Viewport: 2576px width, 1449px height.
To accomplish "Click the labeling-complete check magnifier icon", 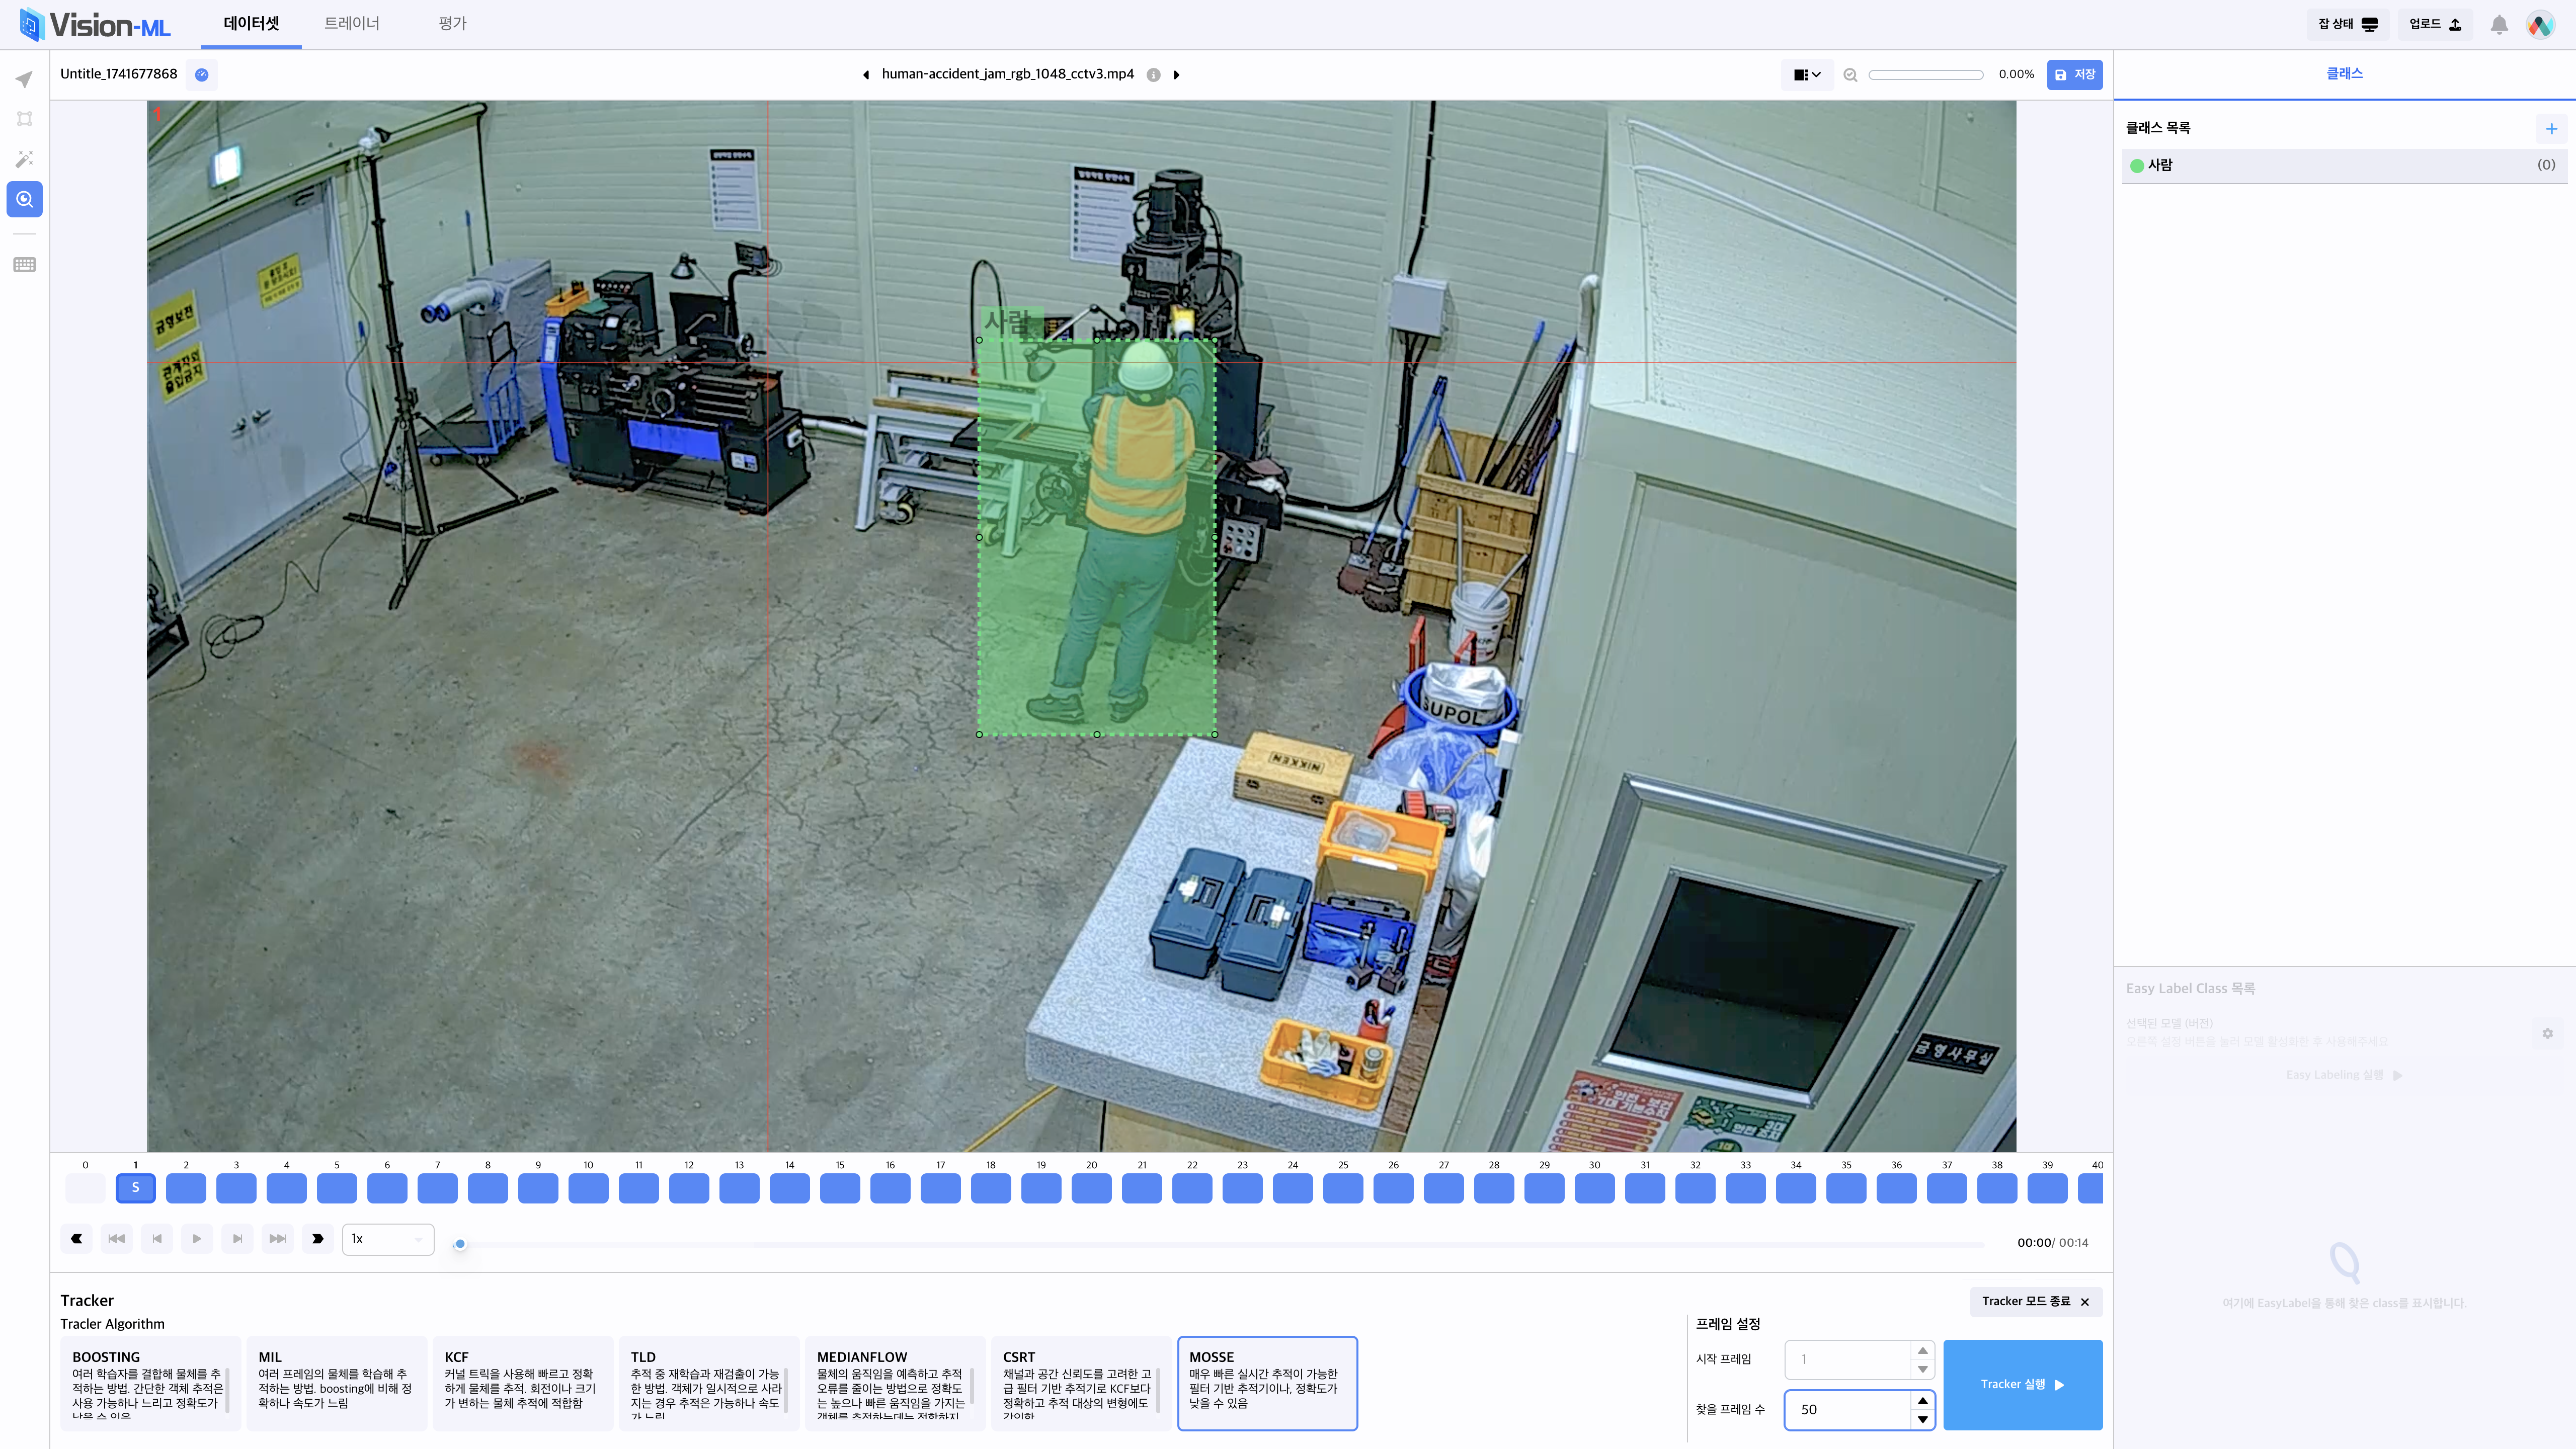I will (x=1850, y=75).
